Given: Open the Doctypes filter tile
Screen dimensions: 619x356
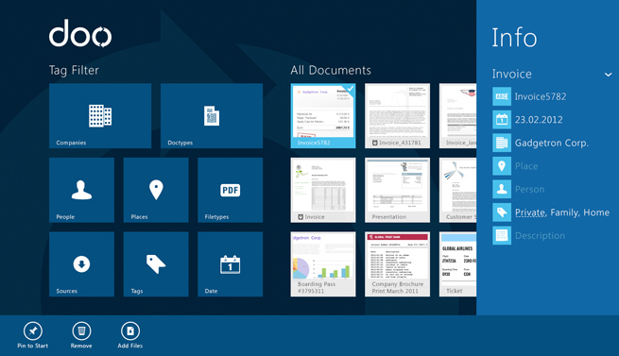Looking at the screenshot, I should (x=212, y=115).
